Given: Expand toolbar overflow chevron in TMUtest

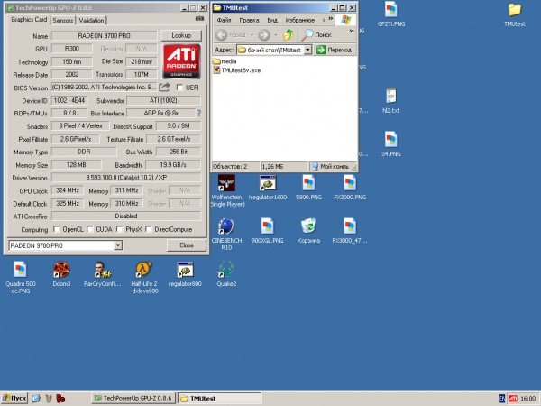Looking at the screenshot, I should [352, 31].
